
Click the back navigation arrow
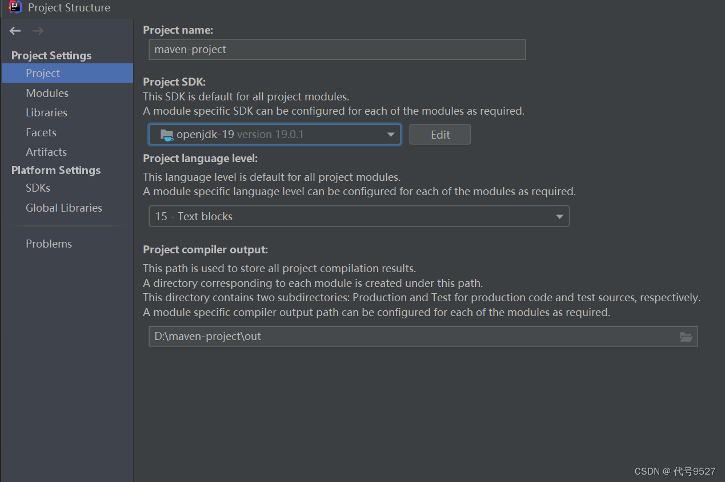[15, 31]
